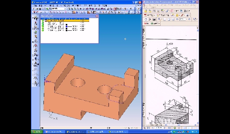Image resolution: width=230 pixels, height=134 pixels.
Task: Open the zoom percentage dropdown in Acrobat
Action: pyautogui.click(x=187, y=19)
